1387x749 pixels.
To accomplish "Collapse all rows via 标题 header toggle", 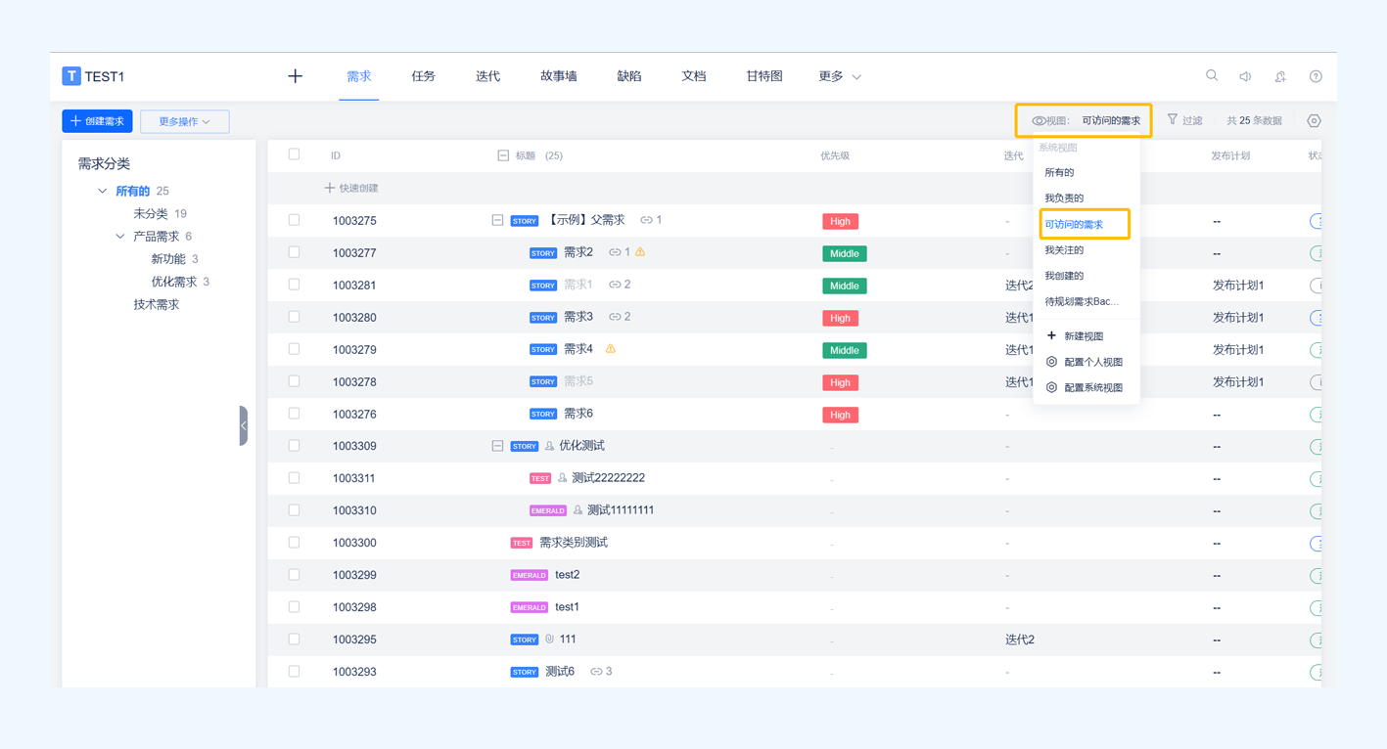I will 503,155.
